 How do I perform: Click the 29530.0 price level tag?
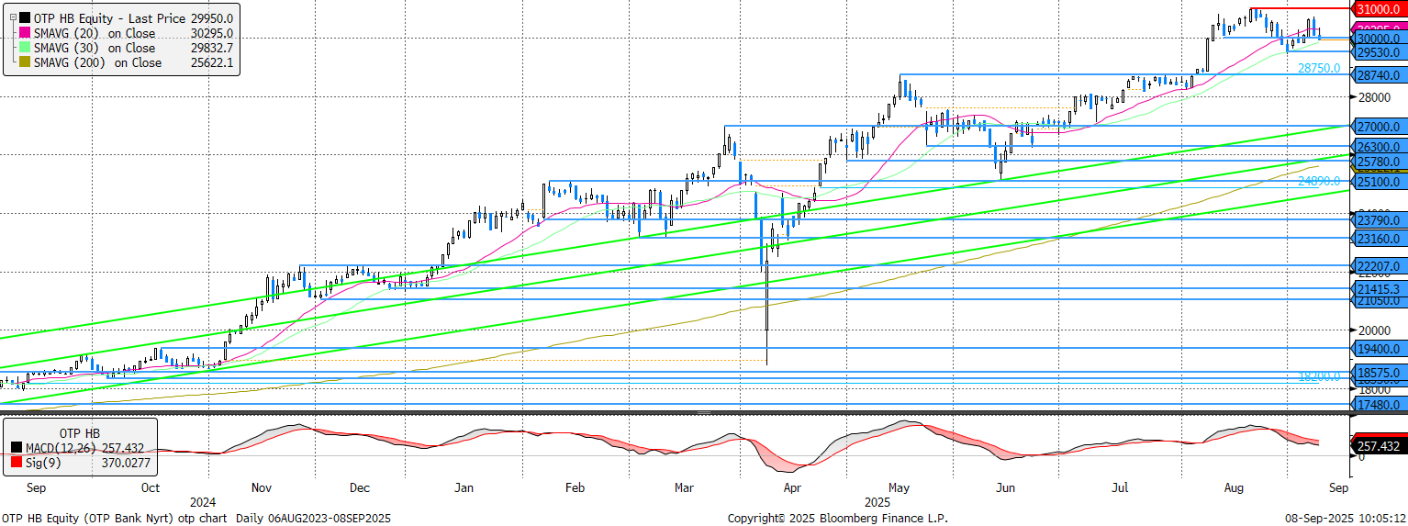(1378, 52)
